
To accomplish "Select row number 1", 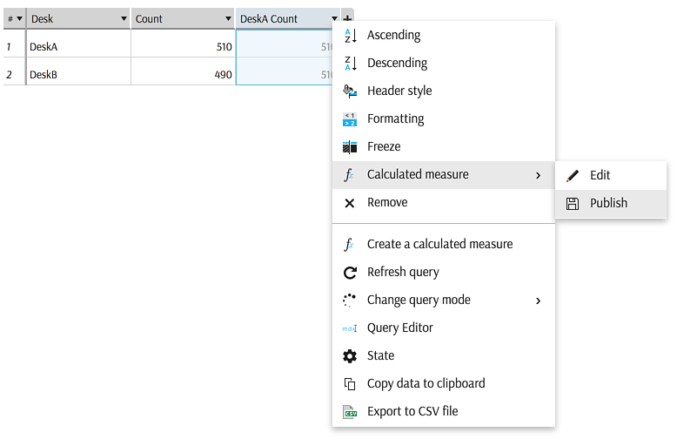I will pos(14,44).
